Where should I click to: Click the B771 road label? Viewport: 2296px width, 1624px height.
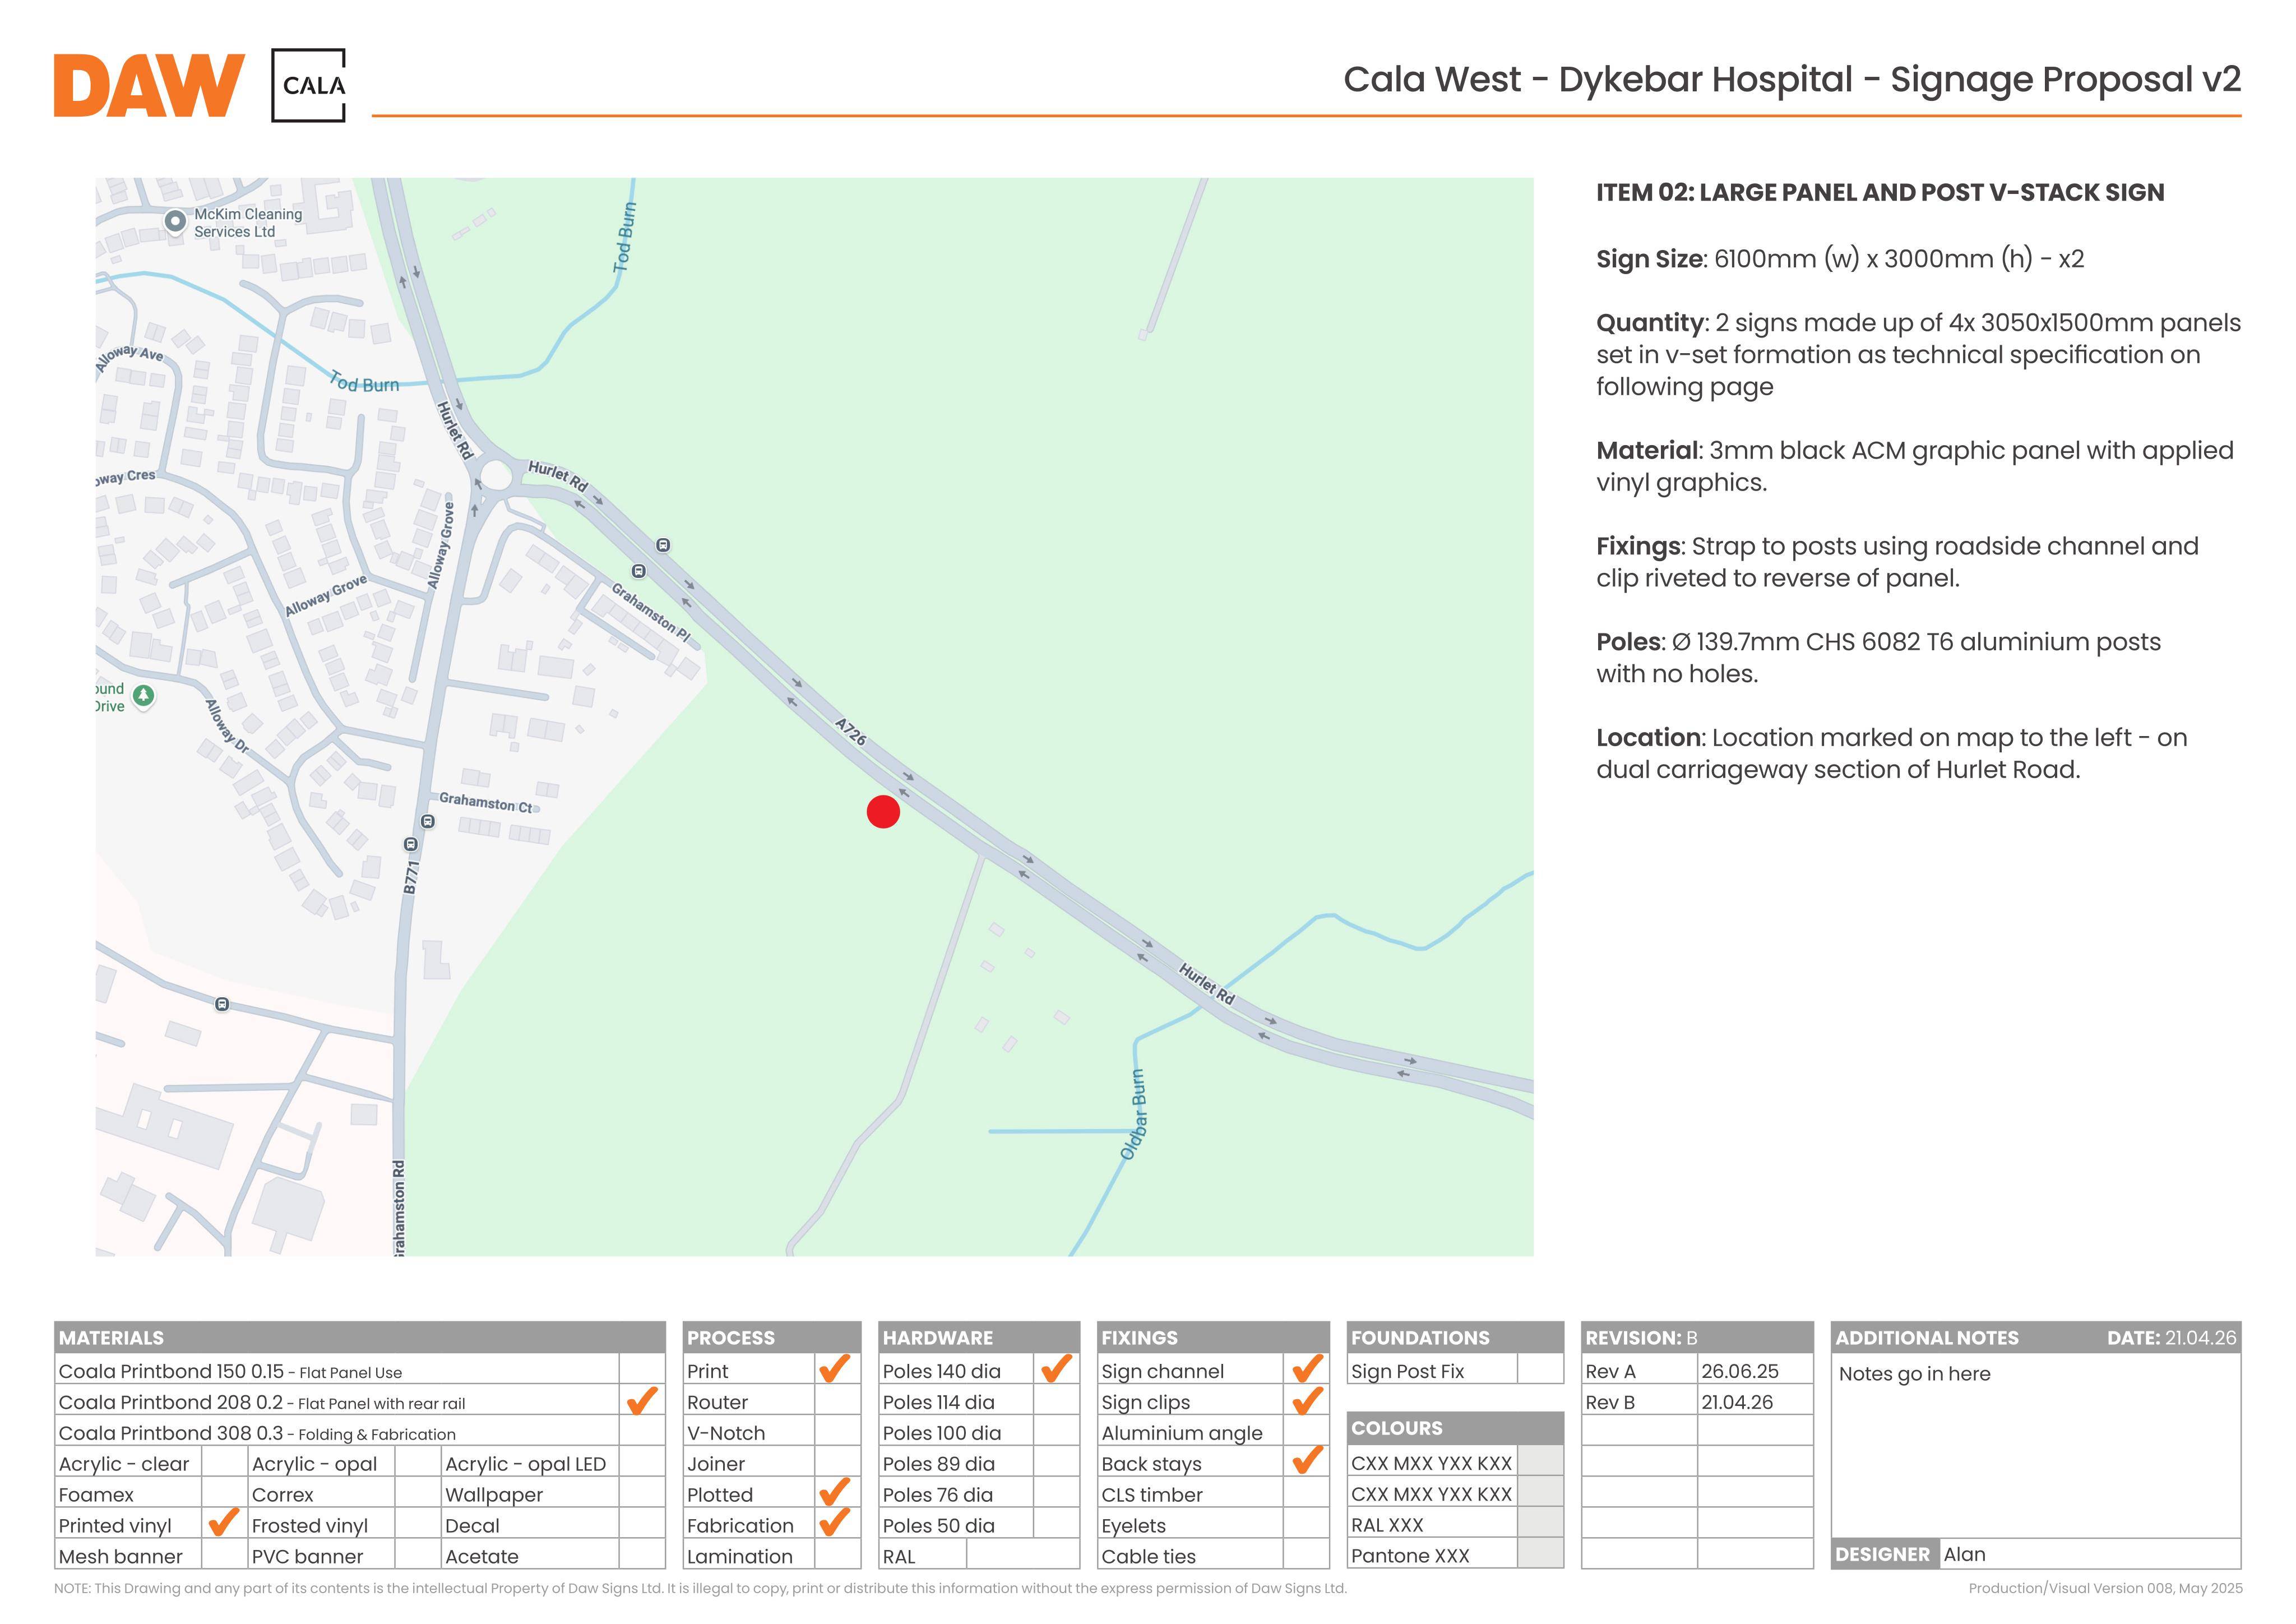[411, 877]
